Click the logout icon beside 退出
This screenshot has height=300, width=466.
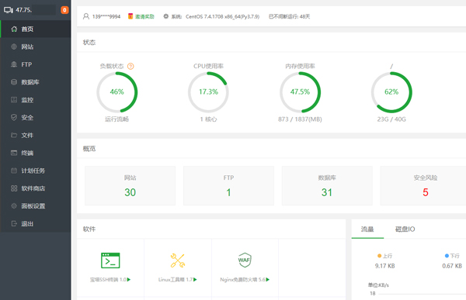14,223
